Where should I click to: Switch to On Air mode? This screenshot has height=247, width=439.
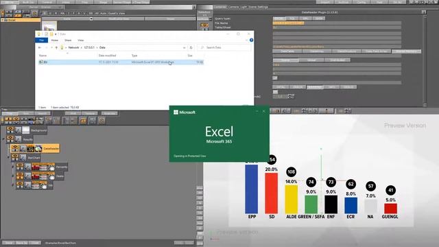(398, 2)
